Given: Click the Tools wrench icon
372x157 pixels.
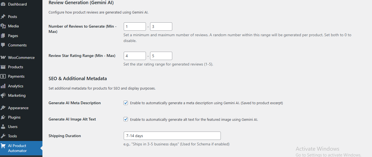Looking at the screenshot, I should click(3, 136).
